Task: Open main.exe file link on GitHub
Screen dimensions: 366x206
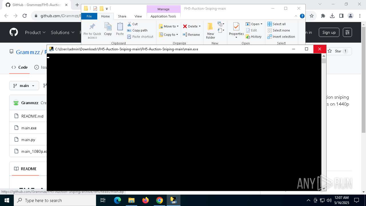Action: pos(29,128)
